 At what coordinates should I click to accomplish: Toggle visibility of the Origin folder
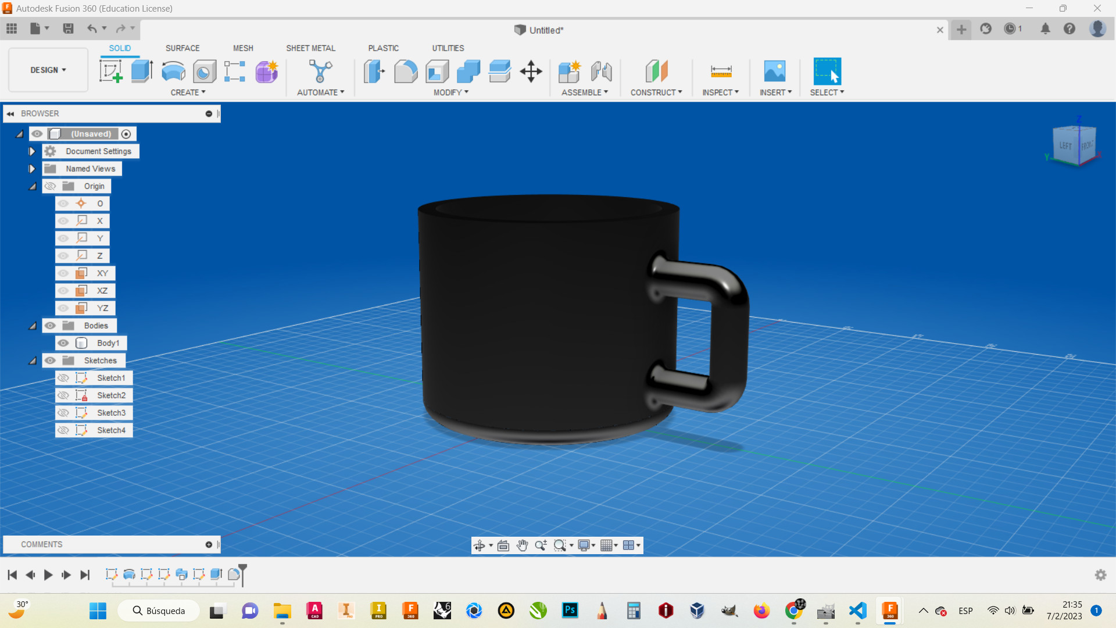click(x=50, y=186)
